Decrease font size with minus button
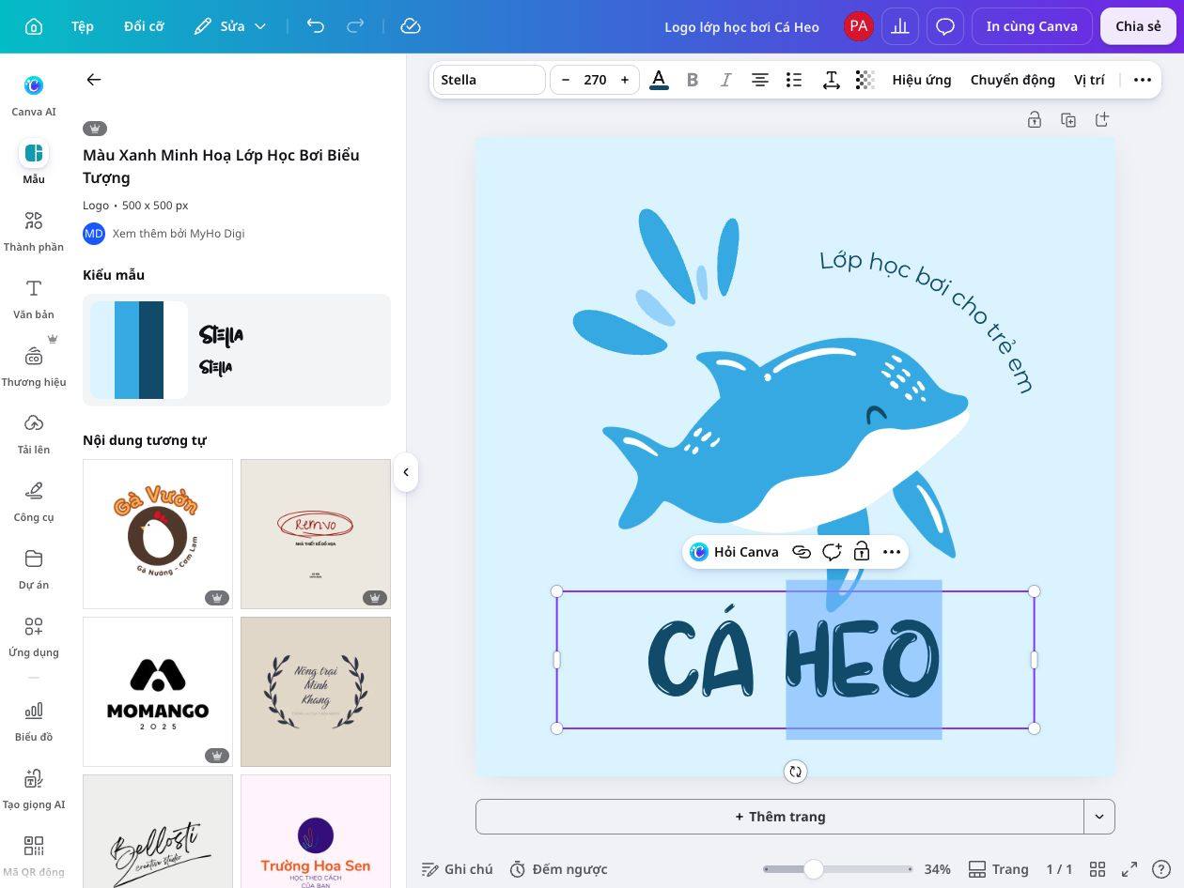The width and height of the screenshot is (1184, 888). [x=566, y=80]
